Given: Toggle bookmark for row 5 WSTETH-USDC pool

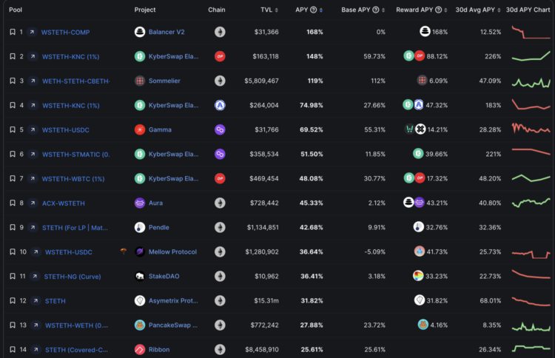Looking at the screenshot, I should click(x=12, y=129).
